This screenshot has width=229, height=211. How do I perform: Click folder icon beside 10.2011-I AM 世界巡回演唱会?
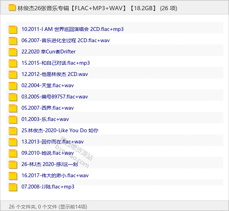pos(13,30)
